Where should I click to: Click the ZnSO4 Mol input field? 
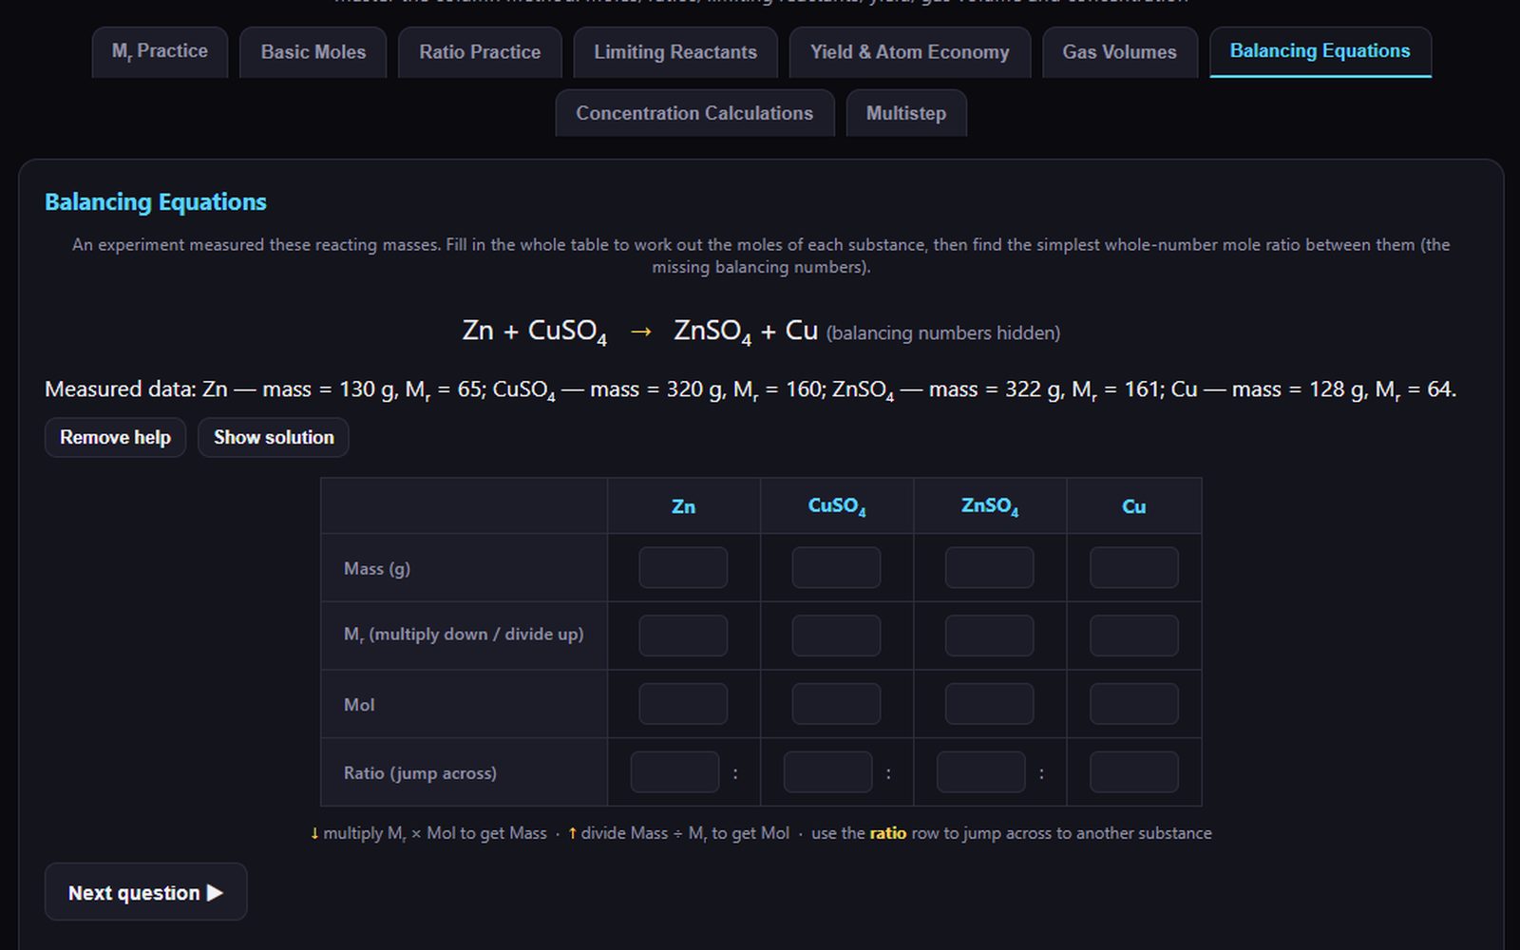point(989,704)
